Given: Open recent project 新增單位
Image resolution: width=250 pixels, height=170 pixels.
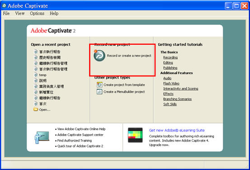Looking at the screenshot, I should (x=47, y=92).
